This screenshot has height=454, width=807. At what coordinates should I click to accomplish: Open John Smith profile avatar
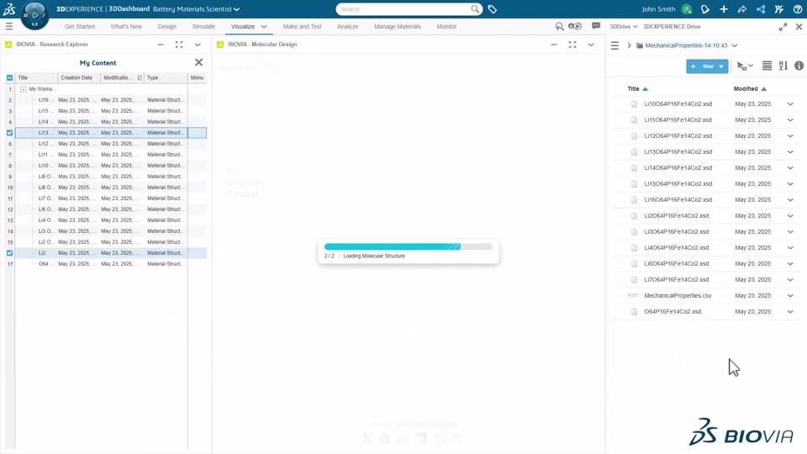[687, 9]
